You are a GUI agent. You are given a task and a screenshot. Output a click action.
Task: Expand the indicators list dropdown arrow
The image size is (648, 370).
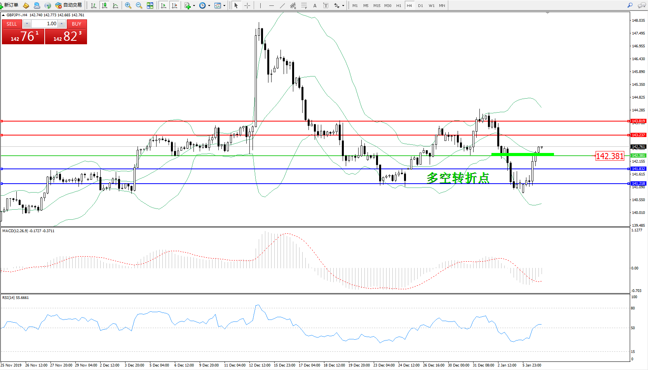pyautogui.click(x=194, y=5)
